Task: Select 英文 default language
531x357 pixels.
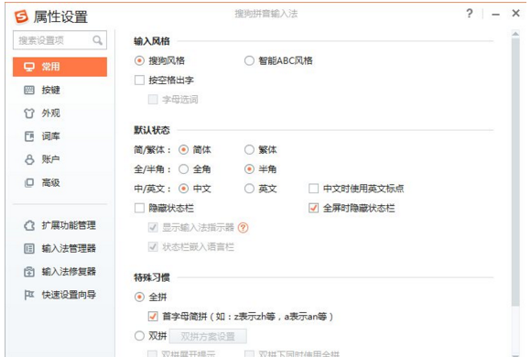Action: [x=249, y=189]
